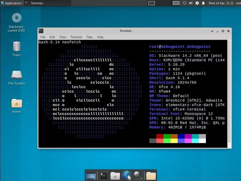Screen dimensions: 241x181
Task: Open the Slackware-current DVD desktop icon
Action: (17, 22)
